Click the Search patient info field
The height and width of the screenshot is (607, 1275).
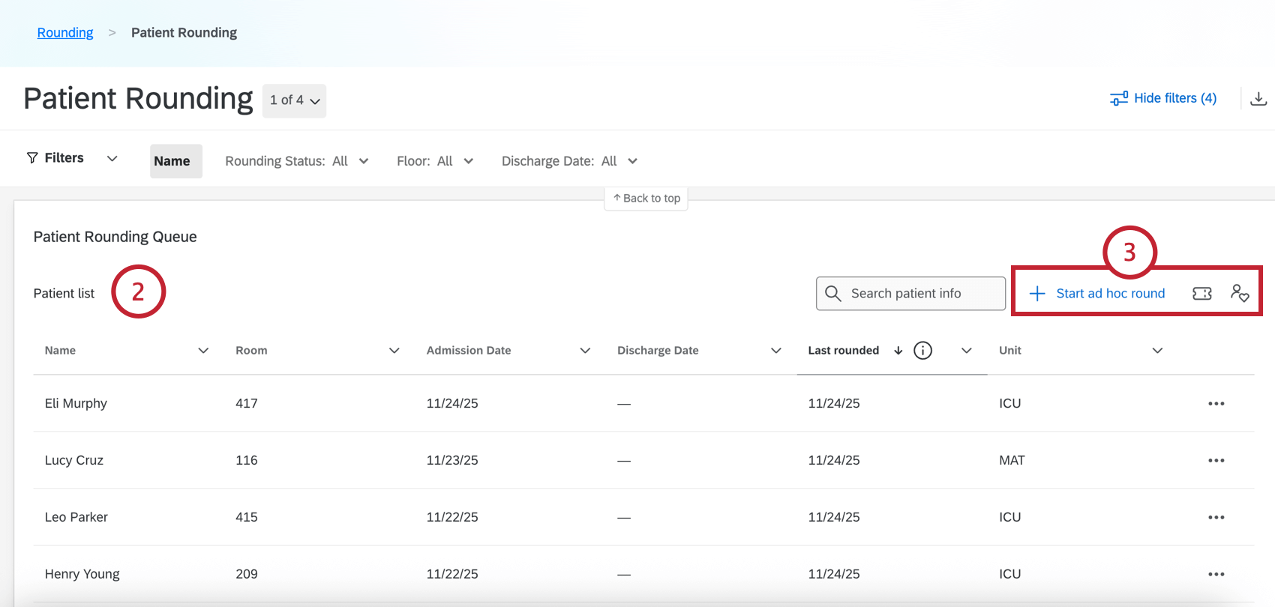pyautogui.click(x=910, y=294)
